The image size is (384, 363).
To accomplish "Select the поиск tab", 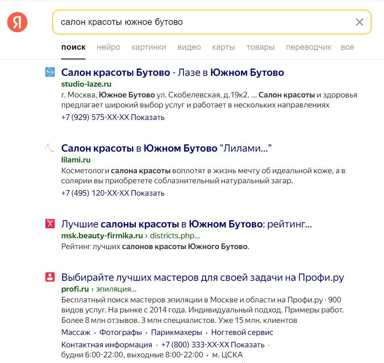I will point(74,47).
